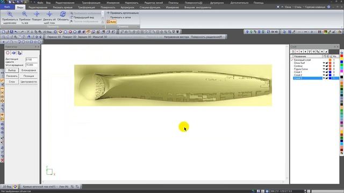Click Zoom All magnifier ribbon icon
This screenshot has width=344, height=193.
coord(24,14)
